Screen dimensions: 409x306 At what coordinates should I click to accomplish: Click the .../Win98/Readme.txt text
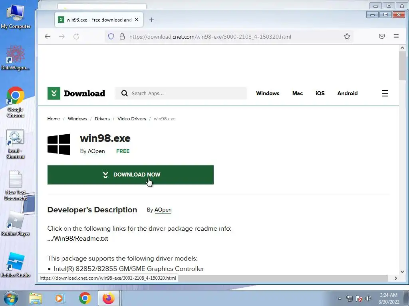click(x=78, y=238)
